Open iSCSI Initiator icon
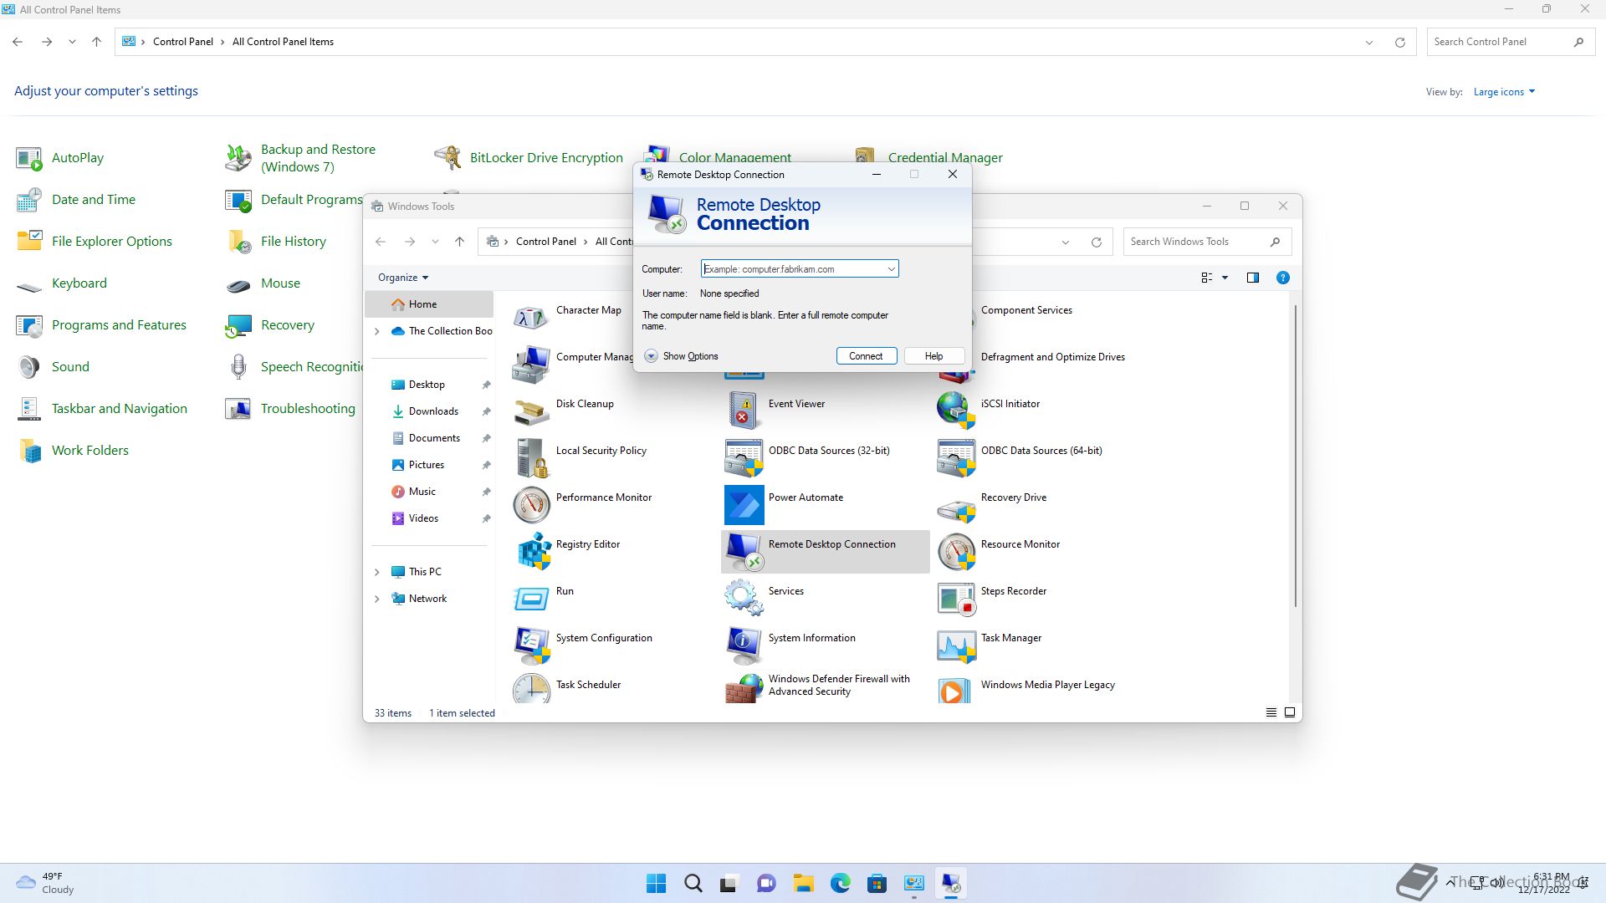Image resolution: width=1606 pixels, height=903 pixels. (957, 412)
